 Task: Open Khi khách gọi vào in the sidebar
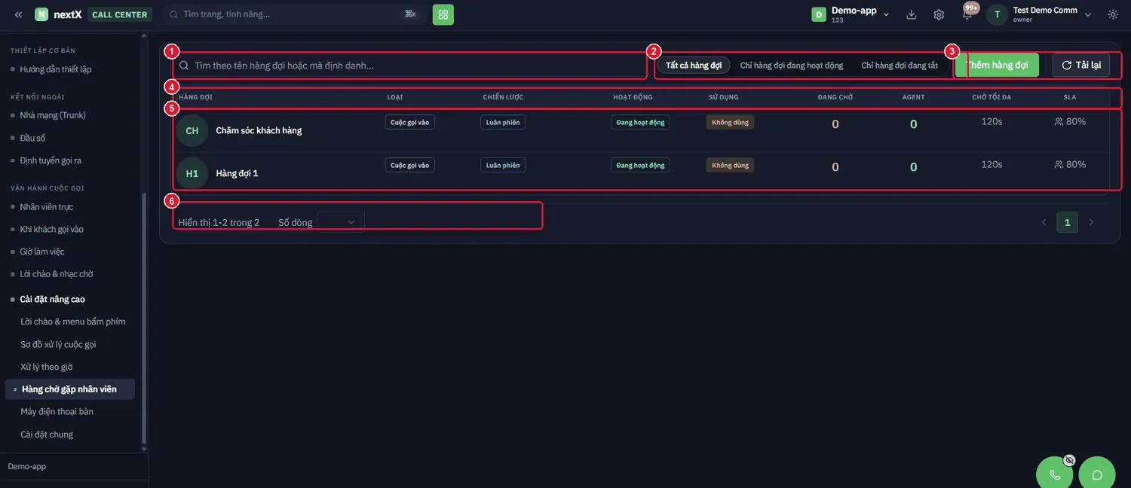pyautogui.click(x=52, y=229)
